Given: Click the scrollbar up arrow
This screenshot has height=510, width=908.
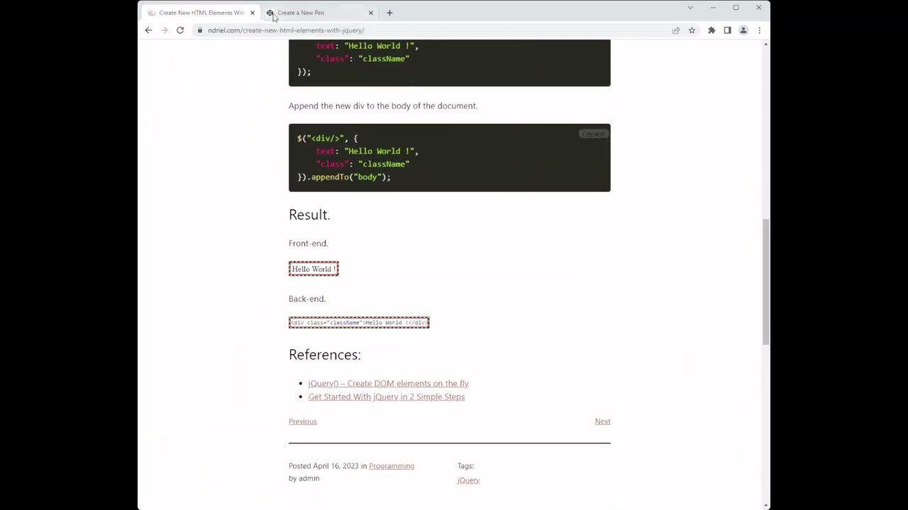Looking at the screenshot, I should coord(765,45).
